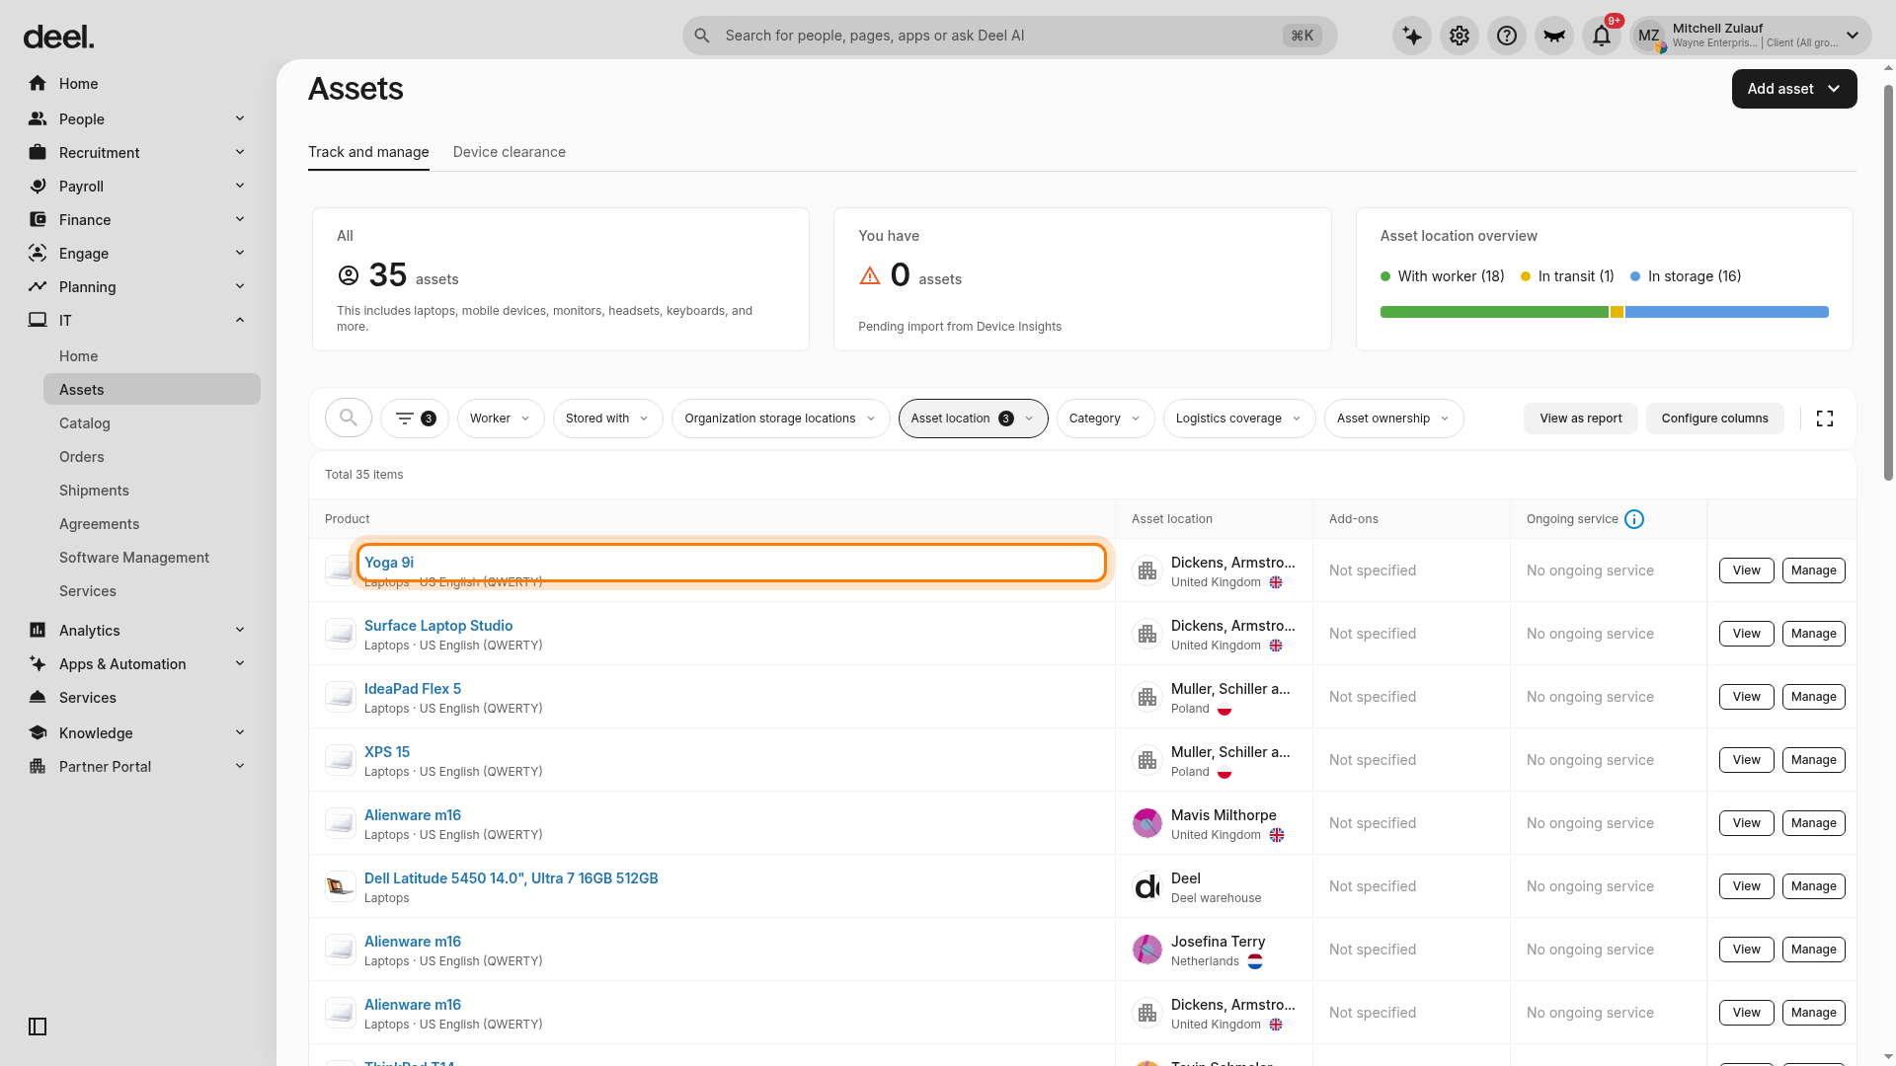Click the Deel warehouse logo icon
The height and width of the screenshot is (1066, 1896).
click(1147, 886)
